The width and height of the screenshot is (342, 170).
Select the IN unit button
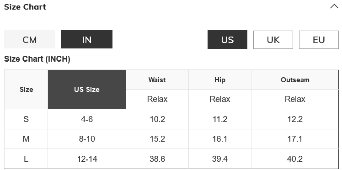tap(87, 39)
